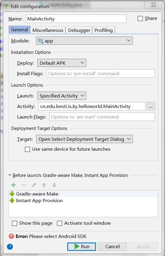Check Use same device for future launches
165x256 pixels.
point(27,149)
